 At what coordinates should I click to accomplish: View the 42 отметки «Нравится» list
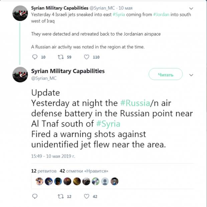pyautogui.click(x=84, y=171)
